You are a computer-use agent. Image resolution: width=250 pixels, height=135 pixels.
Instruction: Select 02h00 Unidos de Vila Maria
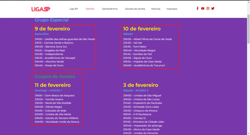(x=53, y=114)
